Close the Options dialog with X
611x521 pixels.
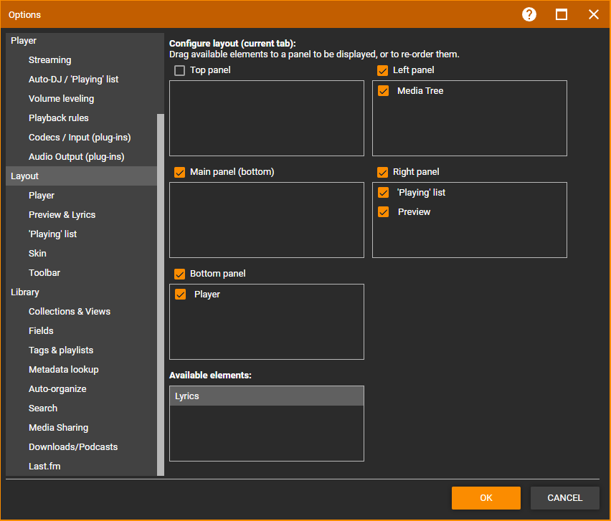594,15
